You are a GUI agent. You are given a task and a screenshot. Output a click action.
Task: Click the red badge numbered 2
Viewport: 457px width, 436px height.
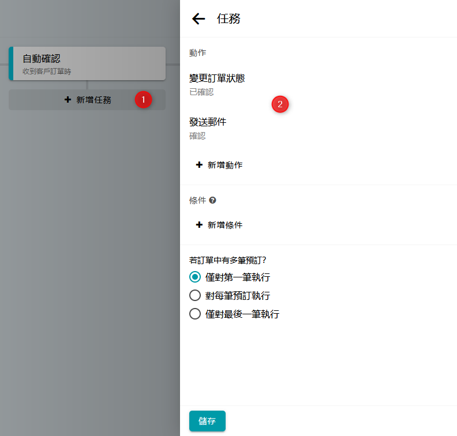point(280,104)
